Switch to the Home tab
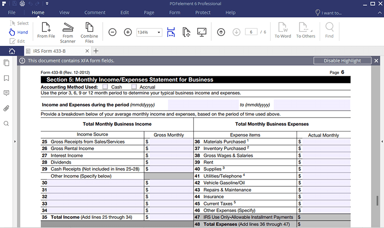 click(x=38, y=12)
